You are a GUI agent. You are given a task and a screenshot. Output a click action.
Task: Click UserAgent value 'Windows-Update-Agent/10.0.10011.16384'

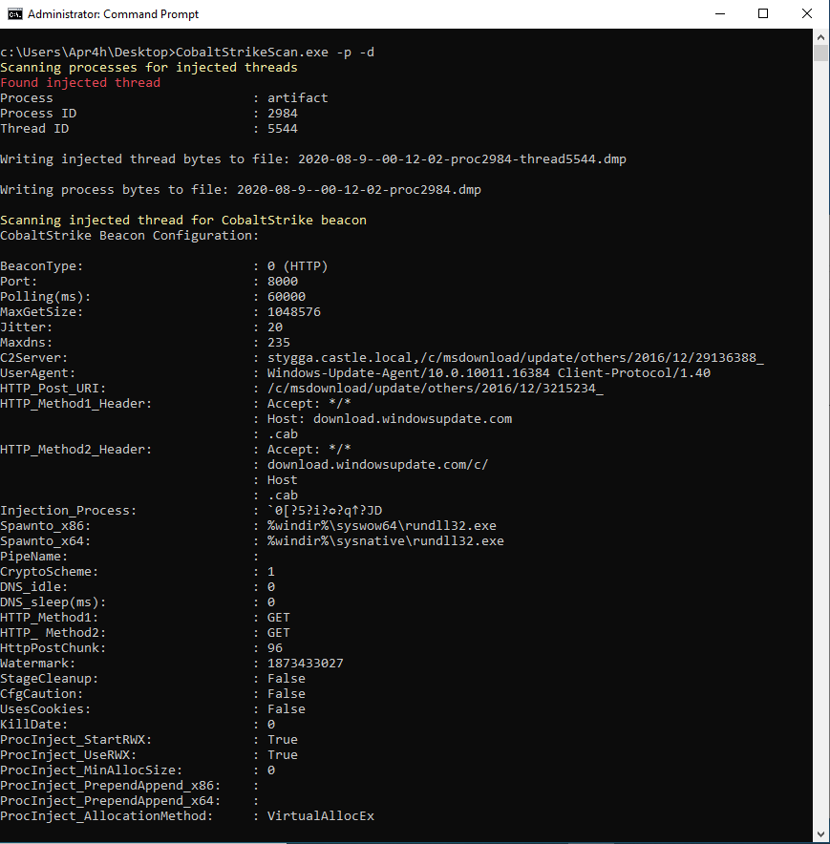pos(409,373)
